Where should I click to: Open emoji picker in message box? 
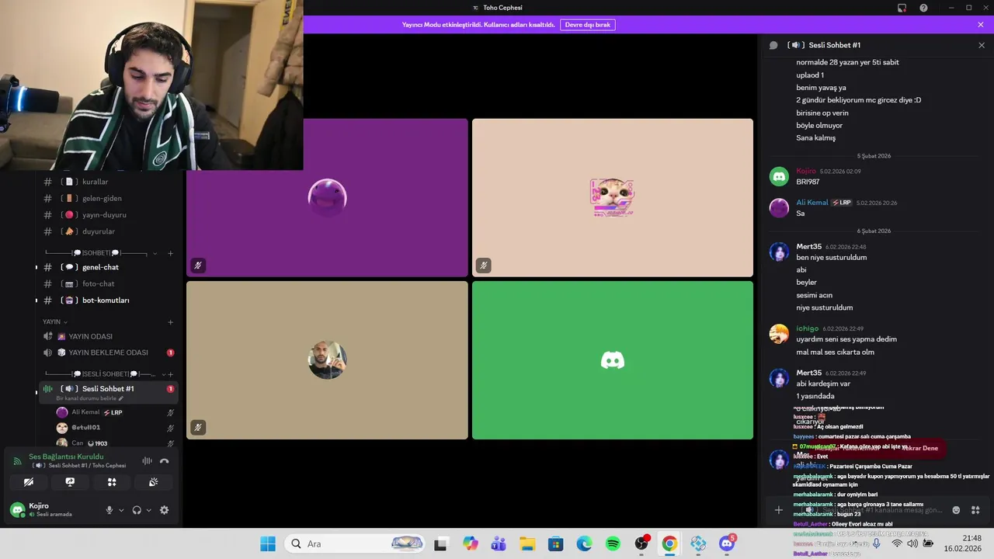click(956, 510)
